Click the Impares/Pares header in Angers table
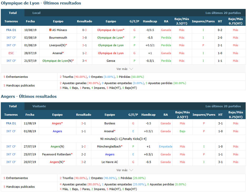Screen dimensions: 247x193 (x=204, y=115)
